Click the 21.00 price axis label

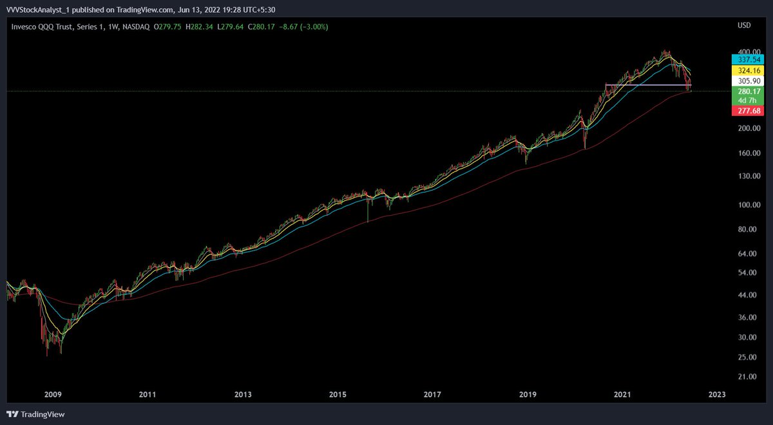(747, 377)
